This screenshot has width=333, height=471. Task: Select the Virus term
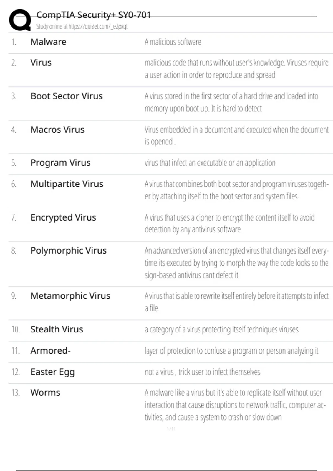(x=41, y=63)
